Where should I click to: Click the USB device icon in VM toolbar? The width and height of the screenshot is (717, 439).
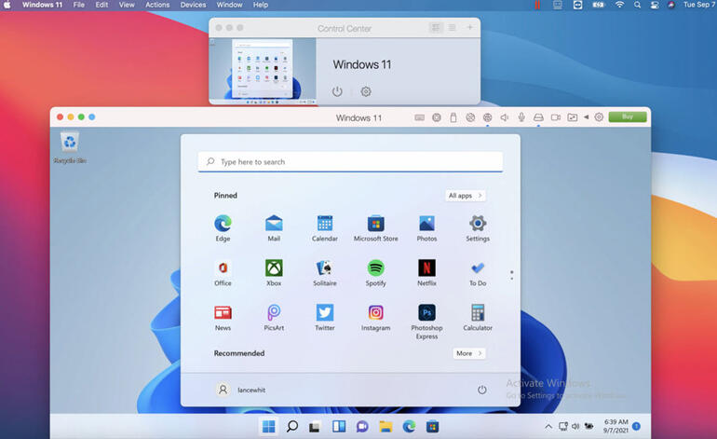pyautogui.click(x=453, y=117)
